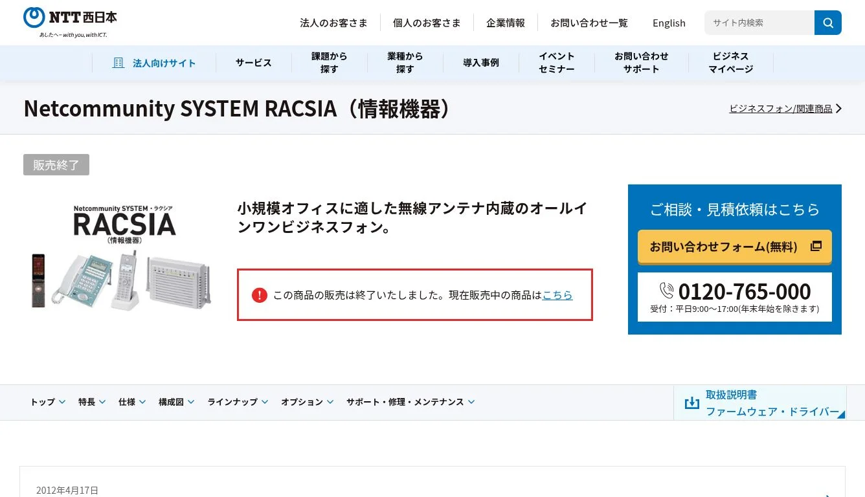This screenshot has width=865, height=497.
Task: Open 企業情報 header link
Action: 506,23
